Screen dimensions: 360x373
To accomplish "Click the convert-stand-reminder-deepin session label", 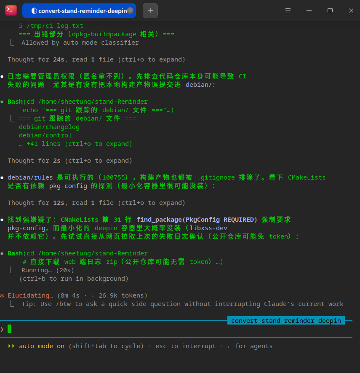I will 286,321.
